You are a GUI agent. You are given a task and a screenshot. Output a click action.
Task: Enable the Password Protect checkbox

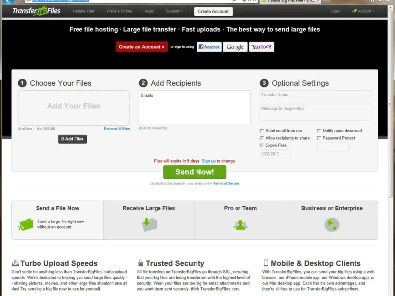[x=319, y=138]
